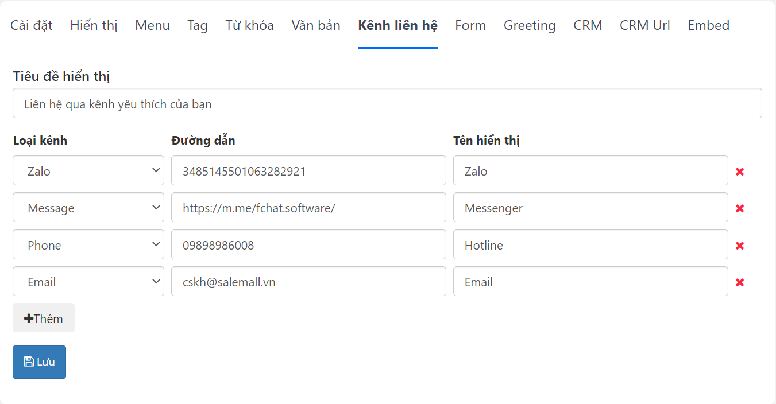Image resolution: width=776 pixels, height=404 pixels.
Task: Edit the Email display name field
Action: 590,281
